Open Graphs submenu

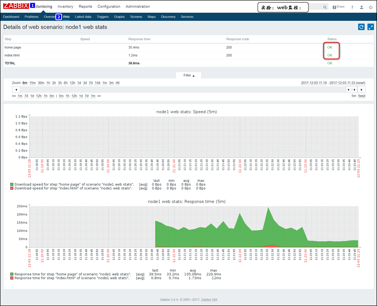click(119, 17)
